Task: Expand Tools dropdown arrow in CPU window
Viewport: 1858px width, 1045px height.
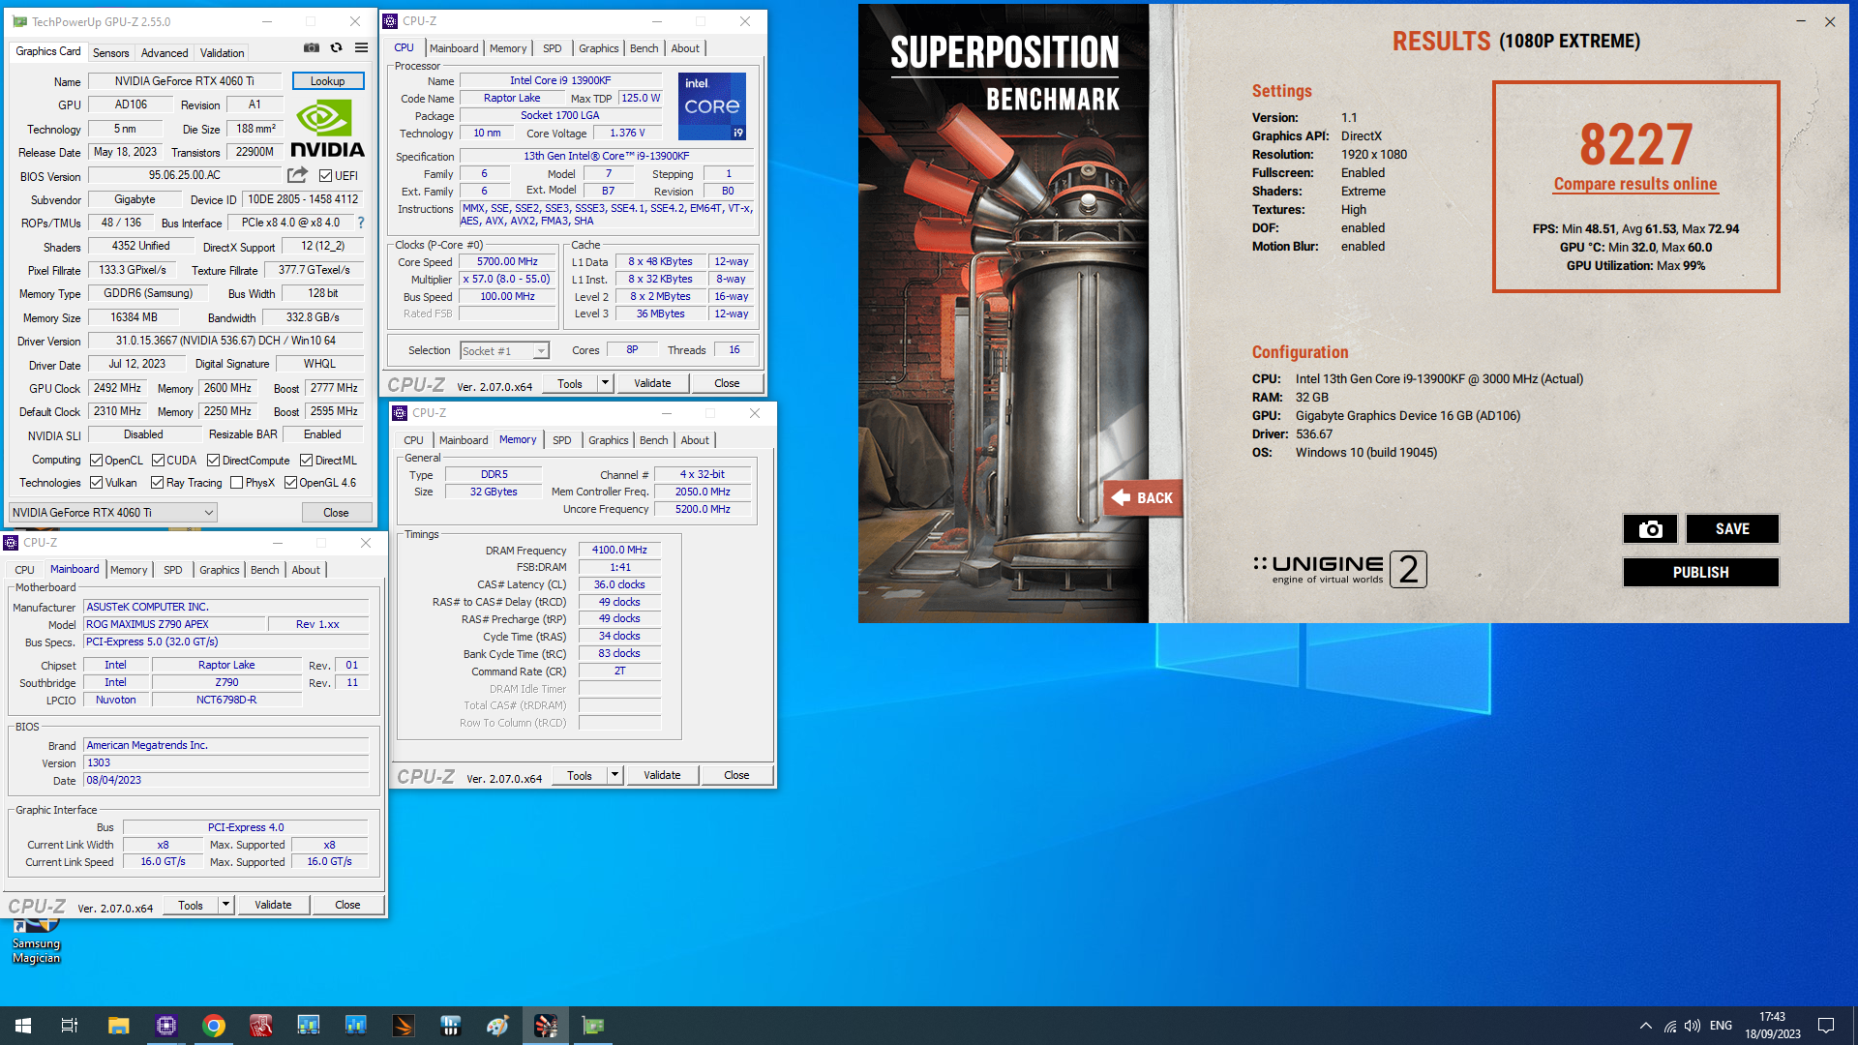Action: 606,383
